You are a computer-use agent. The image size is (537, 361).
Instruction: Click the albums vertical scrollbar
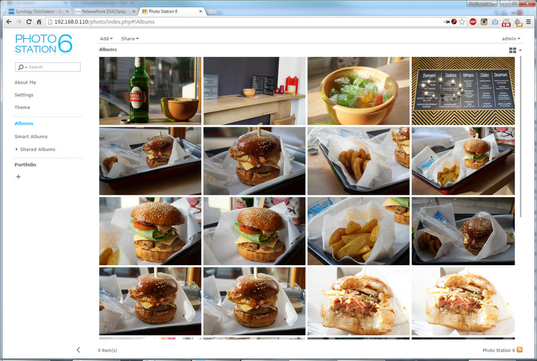pos(521,137)
